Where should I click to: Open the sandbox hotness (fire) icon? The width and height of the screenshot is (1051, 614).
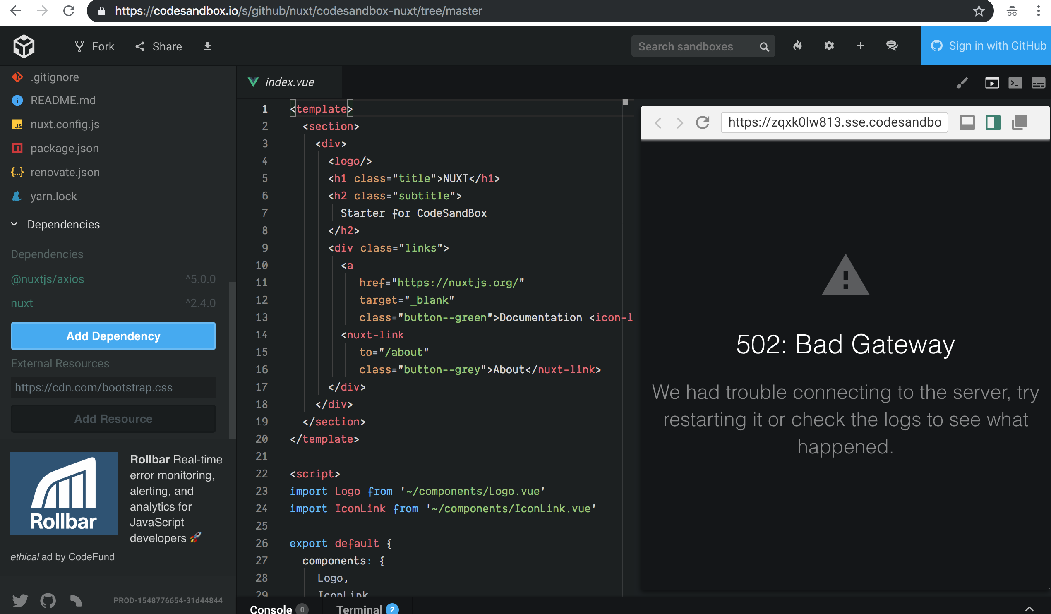pos(798,46)
